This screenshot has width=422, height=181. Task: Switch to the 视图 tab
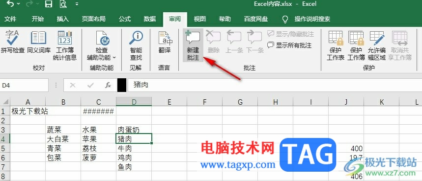tap(200, 19)
